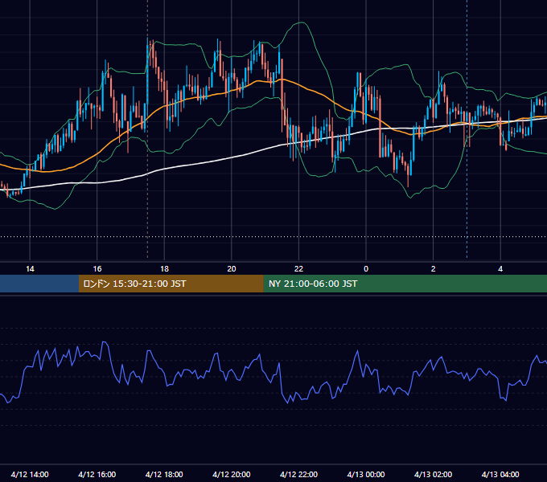Image resolution: width=547 pixels, height=482 pixels.
Task: Click the 2 hour label on time axis
Action: pos(434,269)
